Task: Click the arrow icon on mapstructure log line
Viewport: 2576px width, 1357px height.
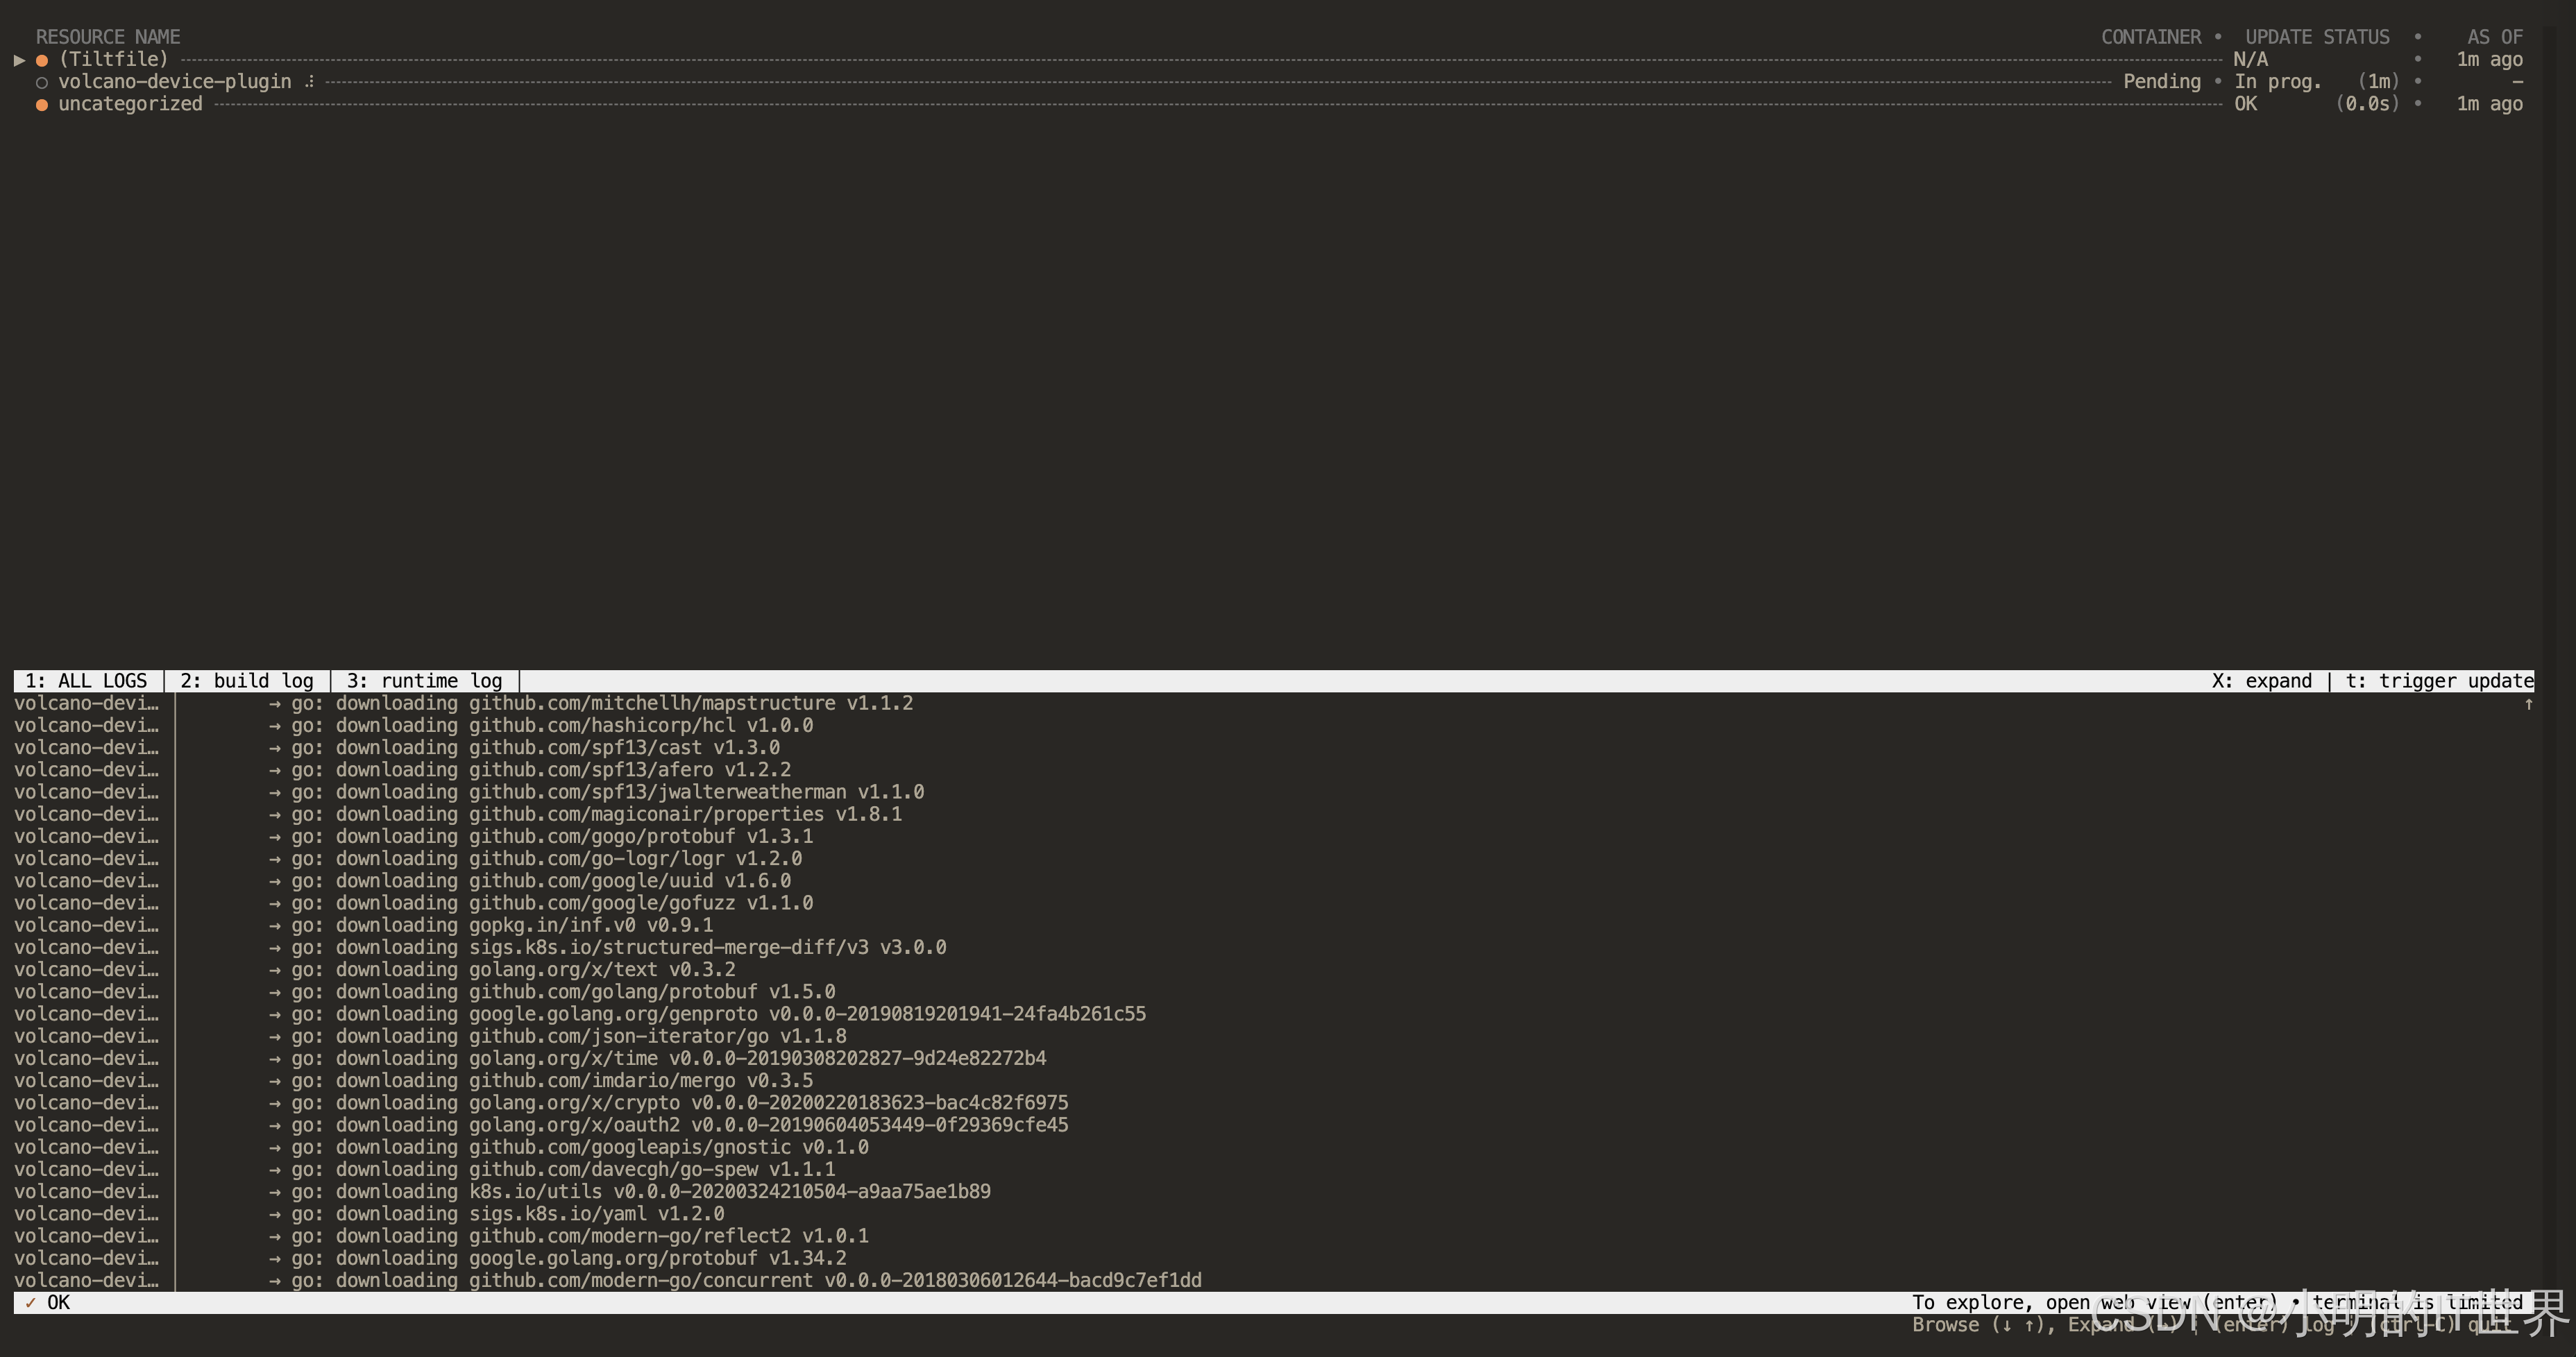Action: click(x=275, y=703)
